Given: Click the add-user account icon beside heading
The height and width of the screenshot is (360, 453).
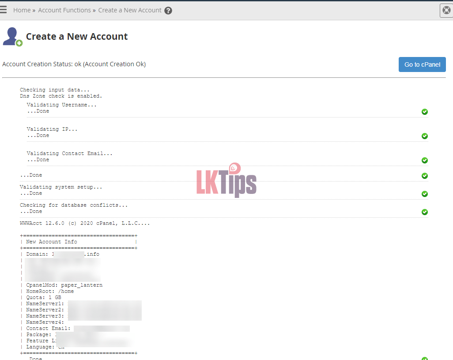Looking at the screenshot, I should [x=12, y=37].
